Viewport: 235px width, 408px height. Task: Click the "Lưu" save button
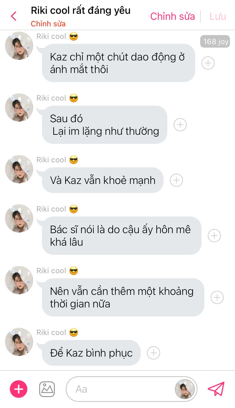coord(218,16)
